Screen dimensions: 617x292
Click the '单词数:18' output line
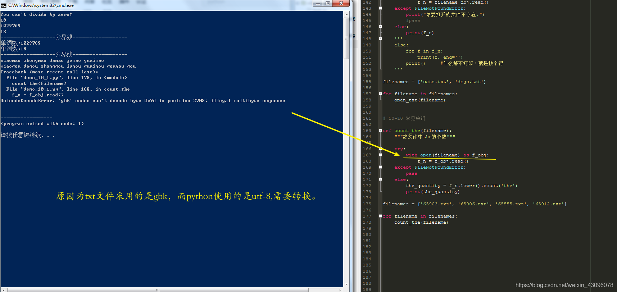click(13, 49)
